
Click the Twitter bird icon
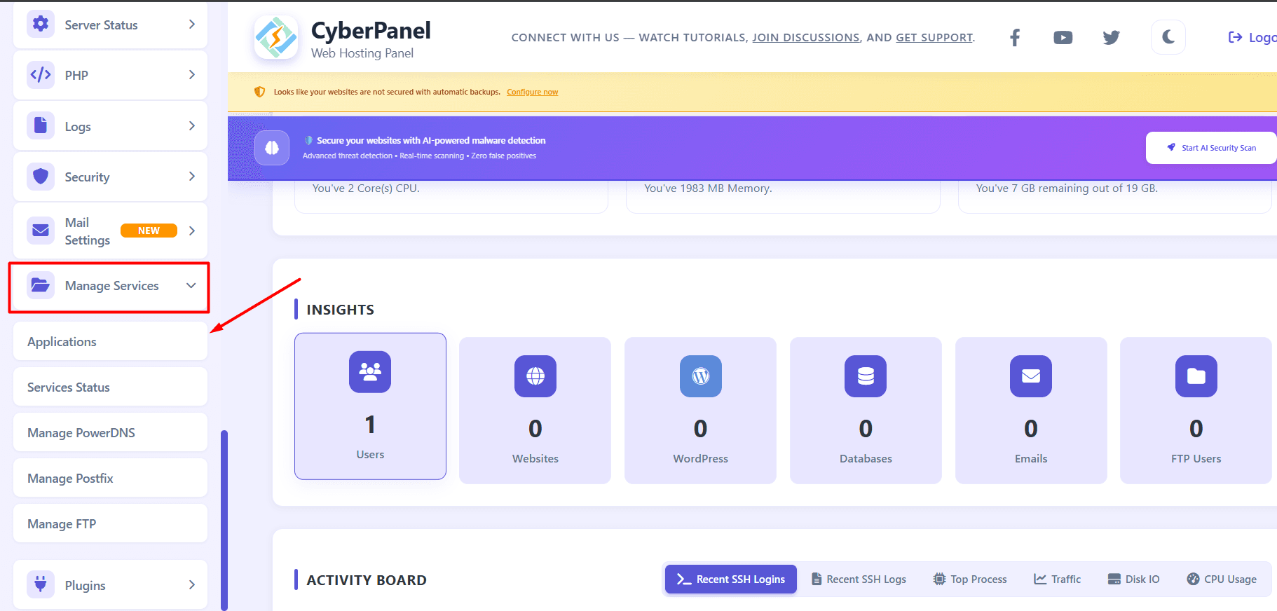(x=1111, y=38)
